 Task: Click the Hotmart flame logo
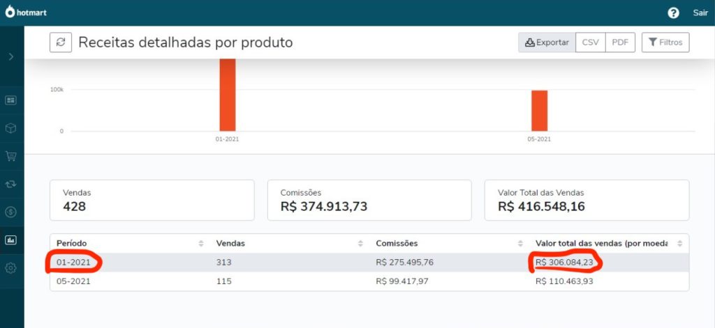10,12
